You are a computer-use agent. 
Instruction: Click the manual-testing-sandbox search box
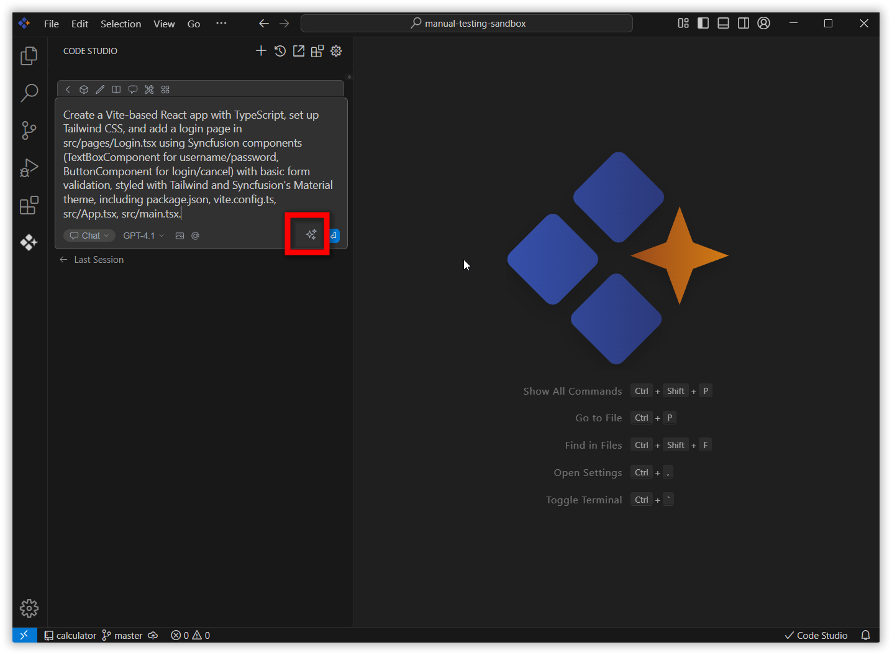466,23
